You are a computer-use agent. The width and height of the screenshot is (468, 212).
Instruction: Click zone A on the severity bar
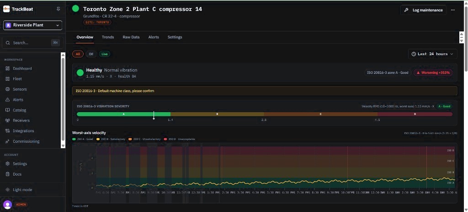123,114
